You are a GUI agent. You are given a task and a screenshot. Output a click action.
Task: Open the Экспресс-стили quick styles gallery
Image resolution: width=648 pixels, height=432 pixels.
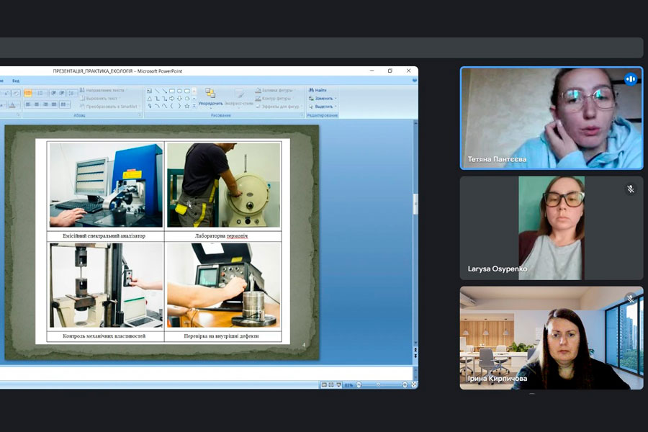[239, 96]
